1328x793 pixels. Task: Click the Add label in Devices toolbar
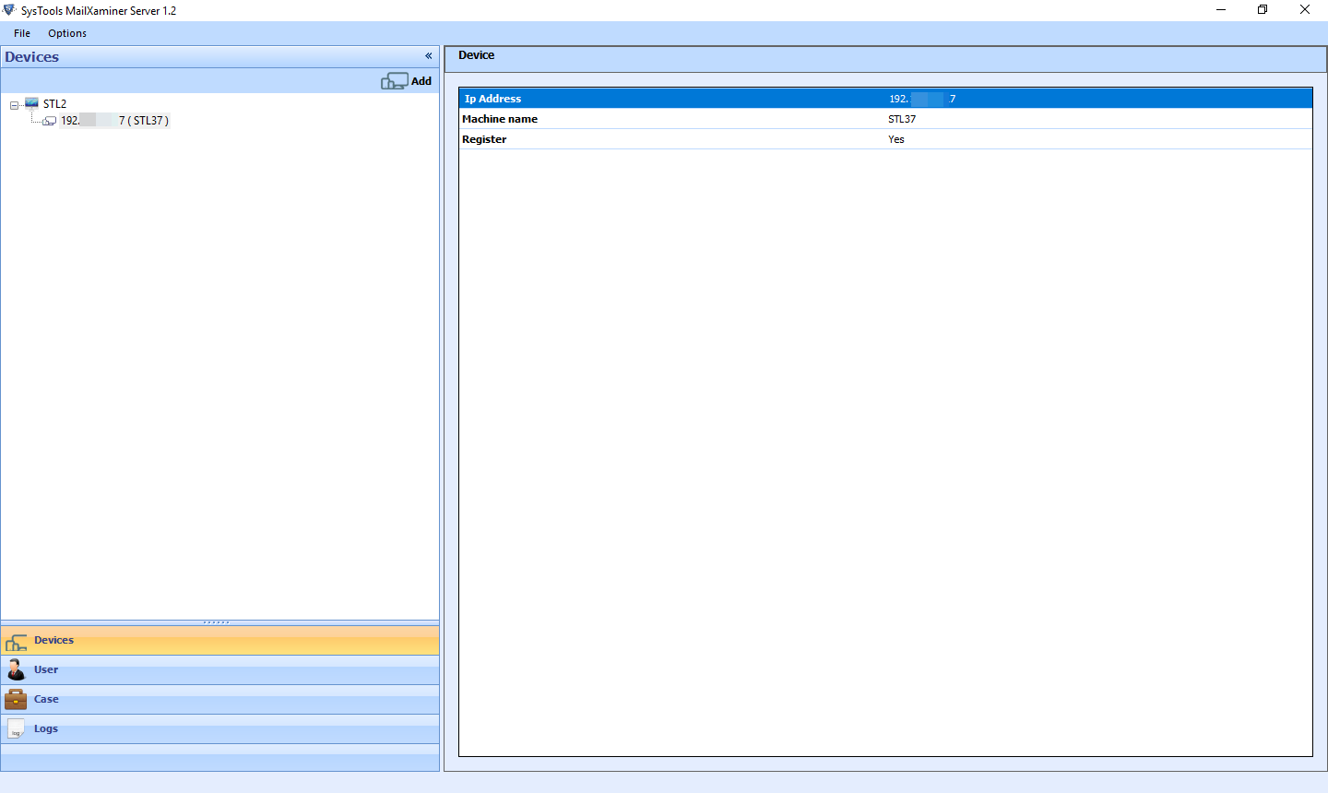[x=421, y=81]
